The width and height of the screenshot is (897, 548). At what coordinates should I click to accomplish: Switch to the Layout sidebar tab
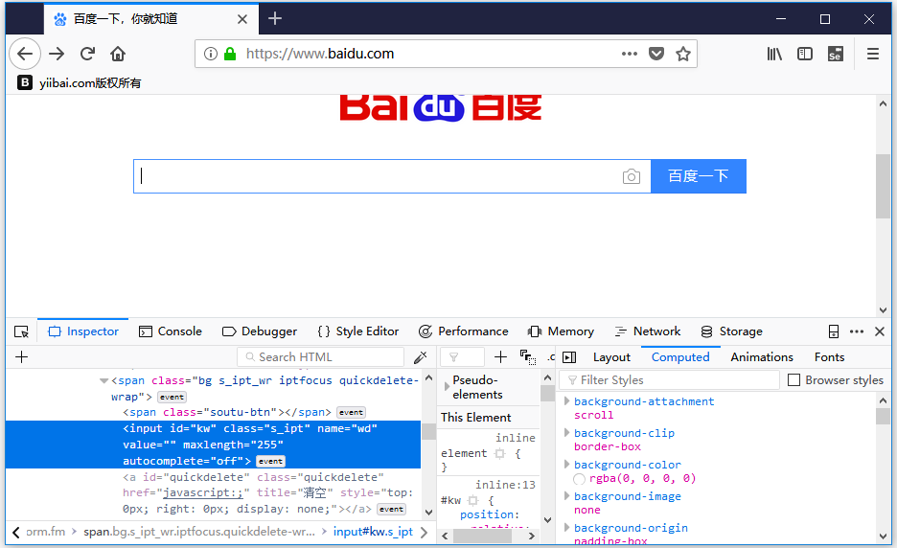611,357
